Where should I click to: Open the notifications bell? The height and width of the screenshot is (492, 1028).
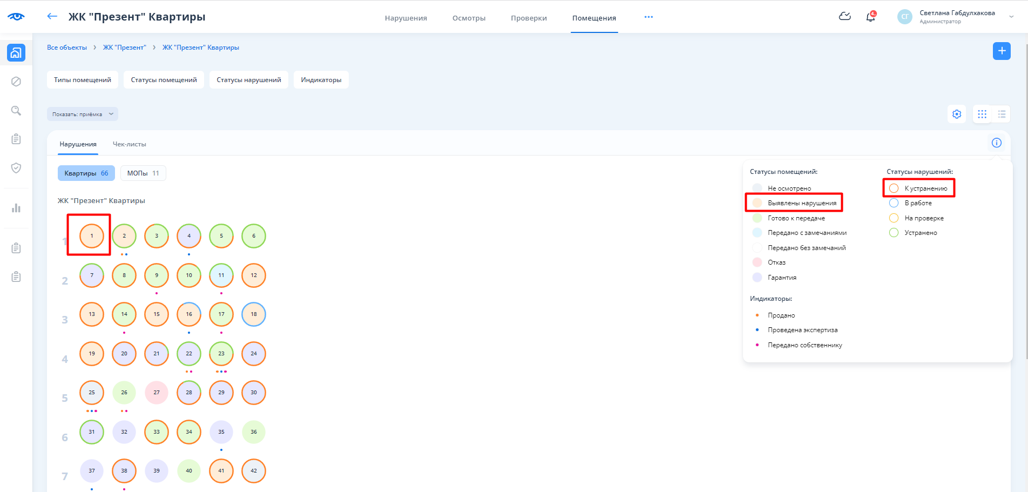[x=870, y=17]
